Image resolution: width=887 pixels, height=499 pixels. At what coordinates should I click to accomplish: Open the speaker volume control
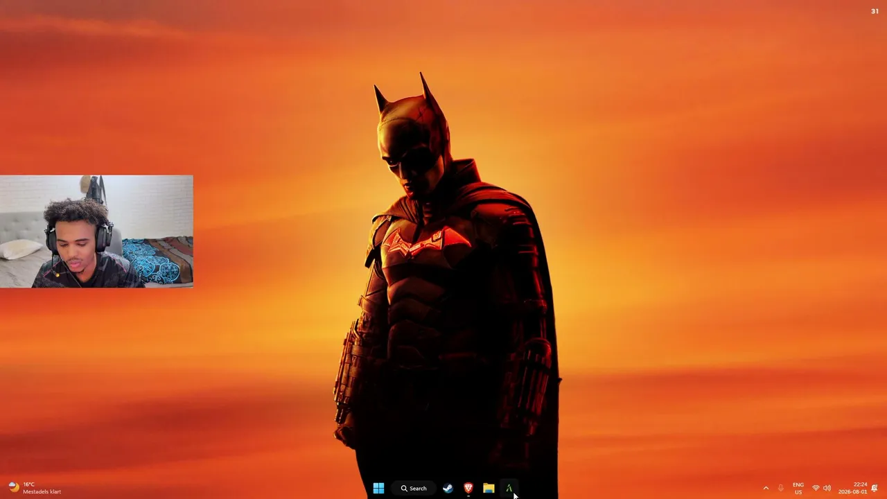pyautogui.click(x=827, y=489)
